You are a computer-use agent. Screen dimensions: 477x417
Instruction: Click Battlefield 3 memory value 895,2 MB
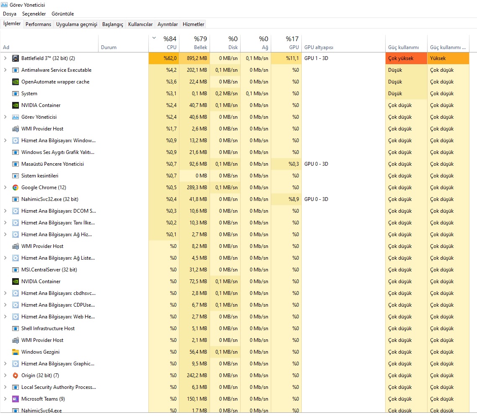tap(194, 58)
